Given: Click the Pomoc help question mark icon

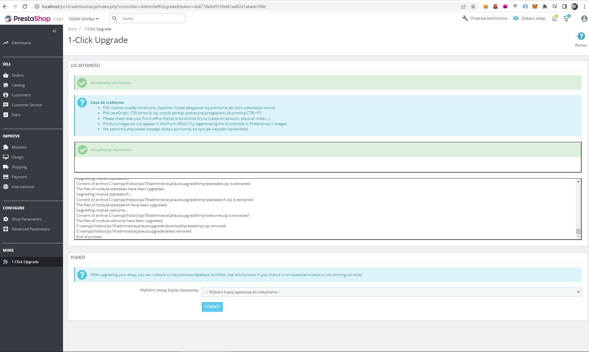Looking at the screenshot, I should tap(581, 36).
